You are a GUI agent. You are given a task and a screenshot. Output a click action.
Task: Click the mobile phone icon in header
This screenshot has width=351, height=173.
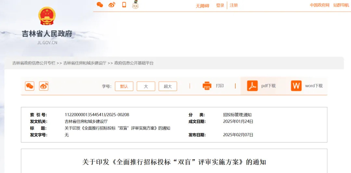tap(124, 5)
